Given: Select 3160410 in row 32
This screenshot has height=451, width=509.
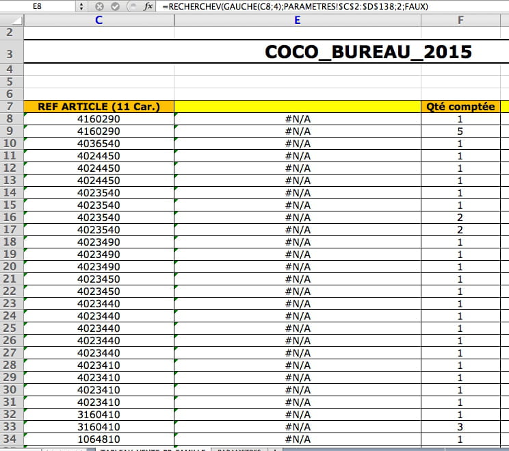Looking at the screenshot, I should (x=99, y=414).
